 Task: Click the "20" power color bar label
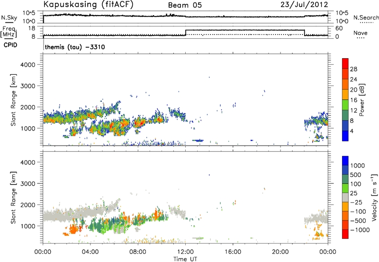pyautogui.click(x=353, y=90)
